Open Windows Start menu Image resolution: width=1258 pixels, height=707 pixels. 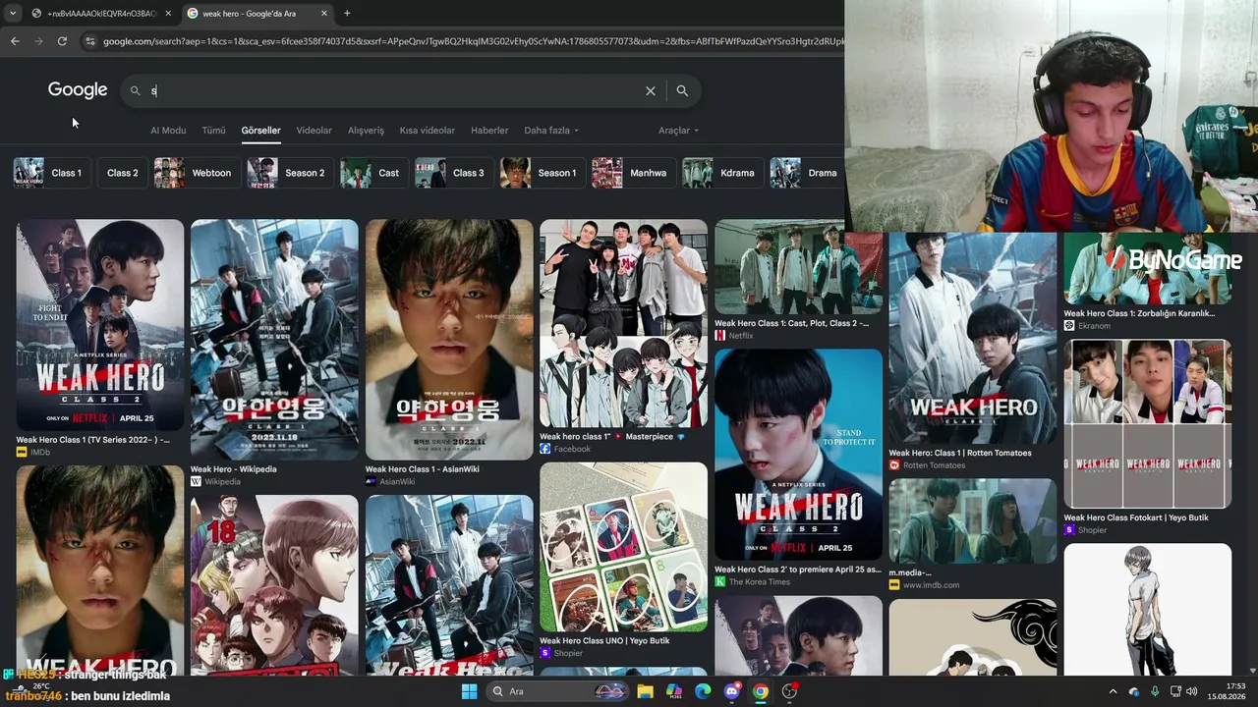(x=469, y=691)
